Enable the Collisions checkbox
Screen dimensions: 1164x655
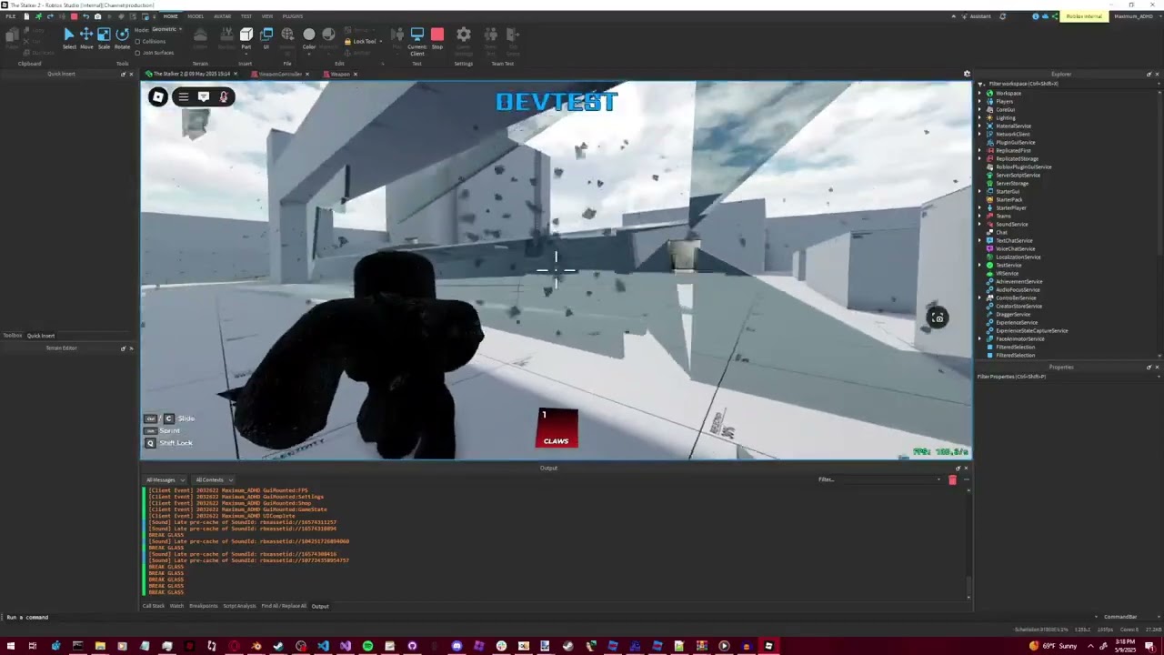[138, 42]
